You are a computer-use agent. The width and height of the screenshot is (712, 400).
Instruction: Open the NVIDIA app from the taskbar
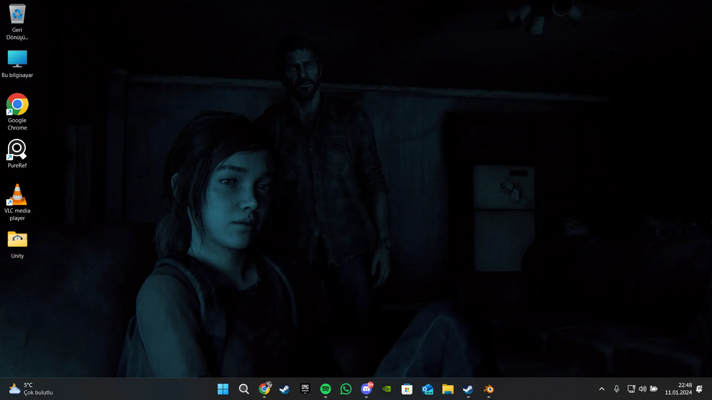(387, 389)
